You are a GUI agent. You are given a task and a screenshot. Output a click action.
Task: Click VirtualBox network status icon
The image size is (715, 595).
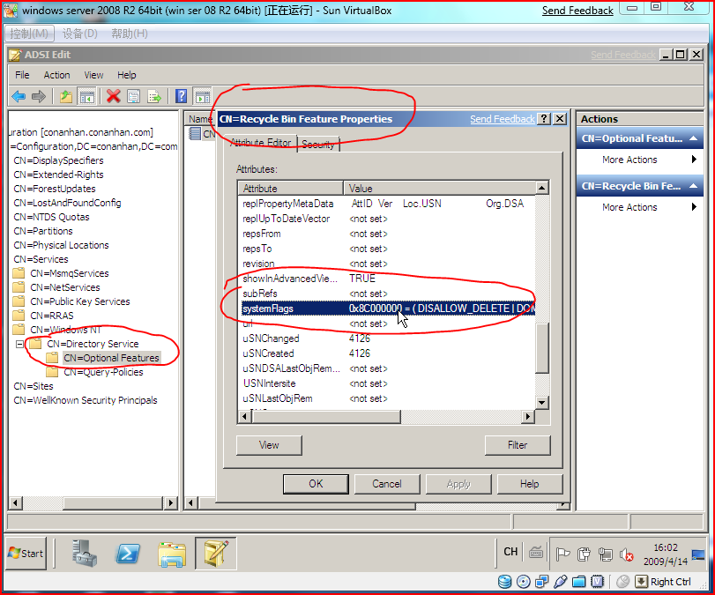[x=541, y=582]
